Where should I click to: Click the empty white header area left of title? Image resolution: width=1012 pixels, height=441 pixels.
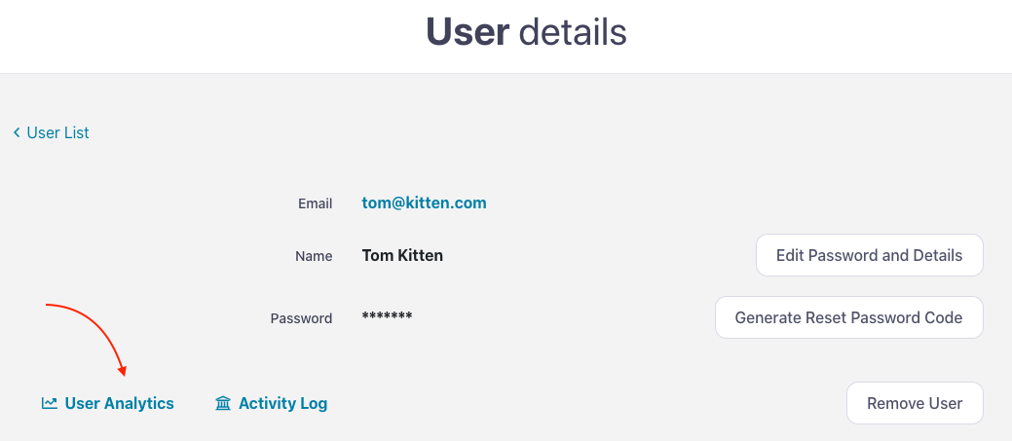[x=195, y=35]
